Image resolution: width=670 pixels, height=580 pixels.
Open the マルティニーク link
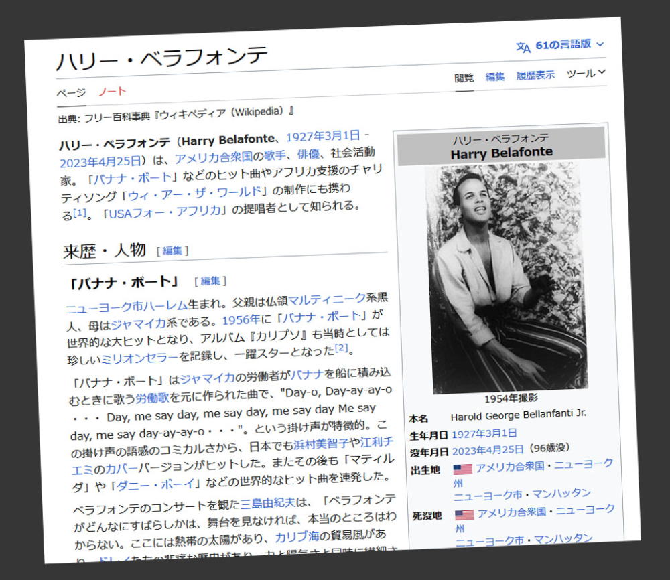click(327, 299)
